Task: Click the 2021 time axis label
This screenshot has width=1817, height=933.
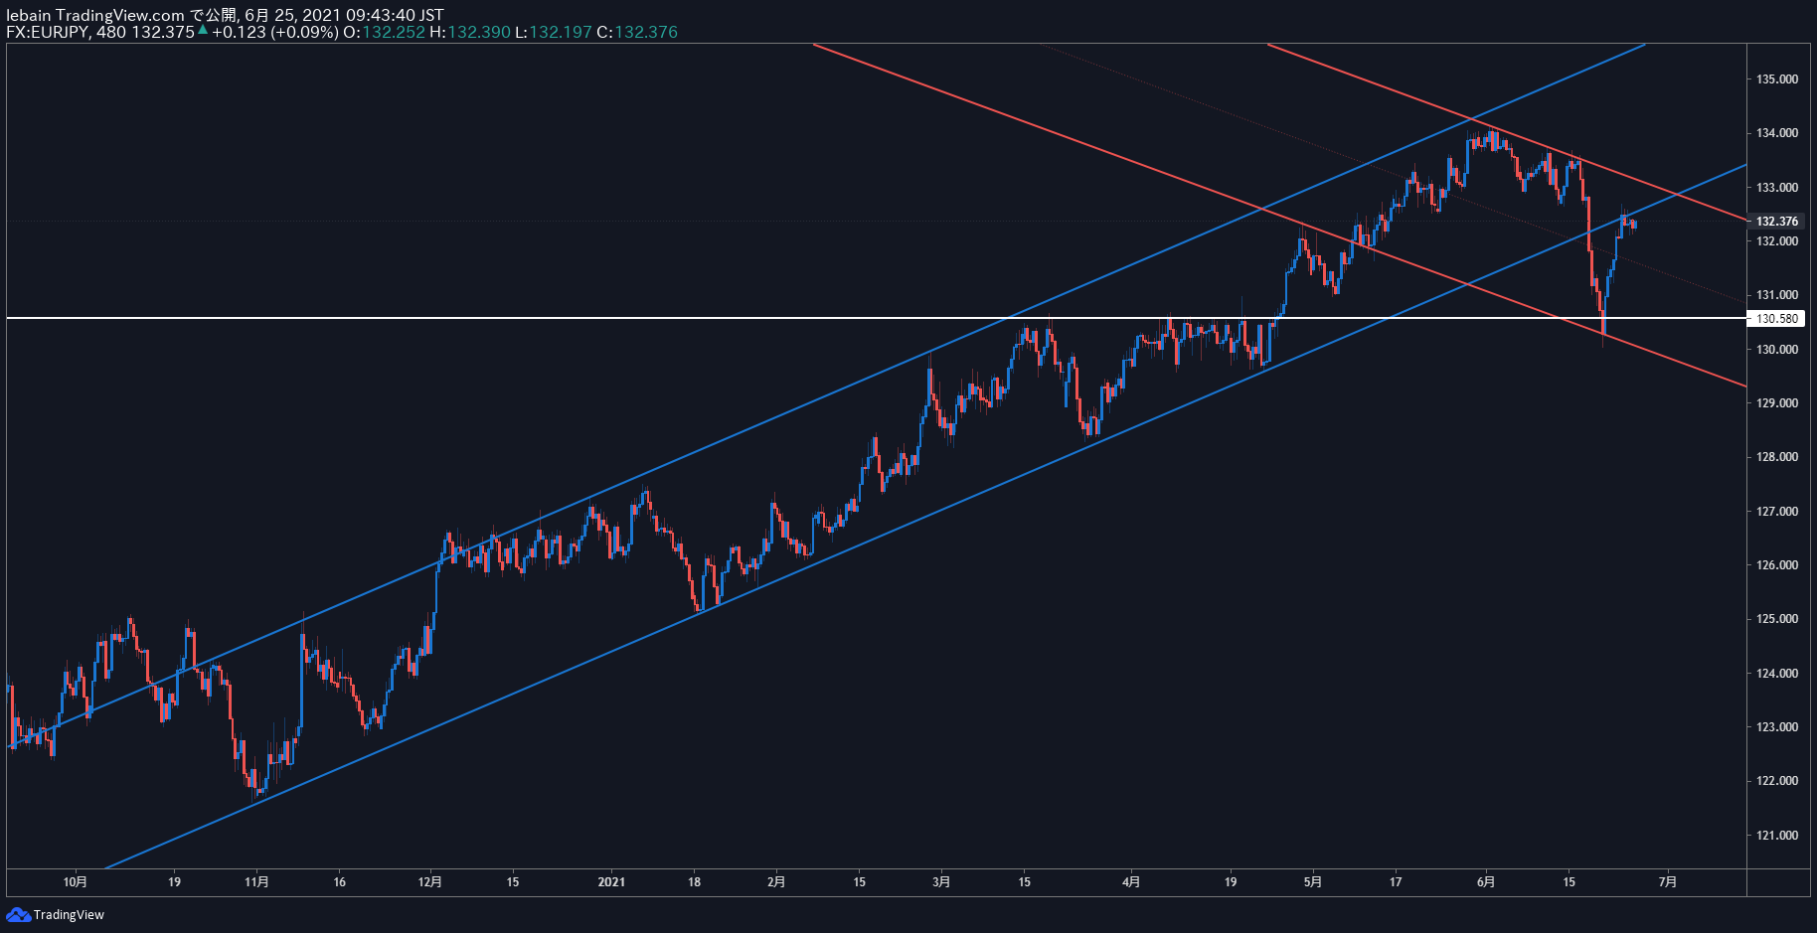Action: point(611,882)
